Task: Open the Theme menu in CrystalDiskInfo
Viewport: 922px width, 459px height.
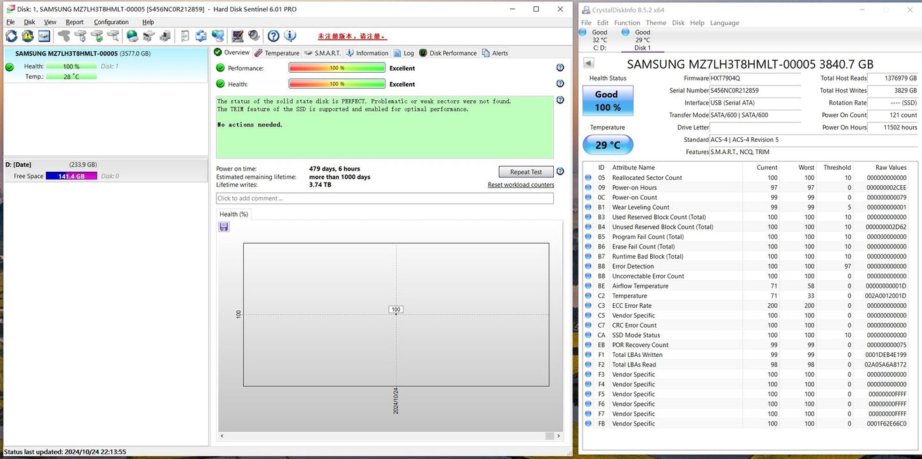Action: point(656,23)
